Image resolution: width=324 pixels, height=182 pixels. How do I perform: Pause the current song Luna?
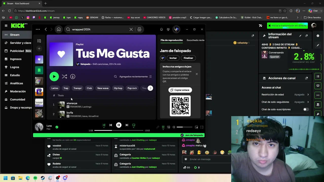(119, 125)
